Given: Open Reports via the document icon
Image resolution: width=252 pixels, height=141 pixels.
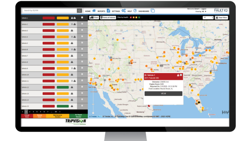Looking at the screenshot, I should pyautogui.click(x=108, y=11).
